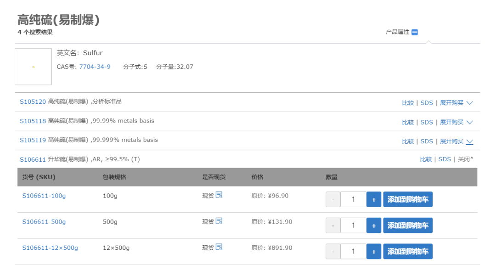Decrease quantity for S106611-500g with minus
The width and height of the screenshot is (496, 265).
coord(333,226)
